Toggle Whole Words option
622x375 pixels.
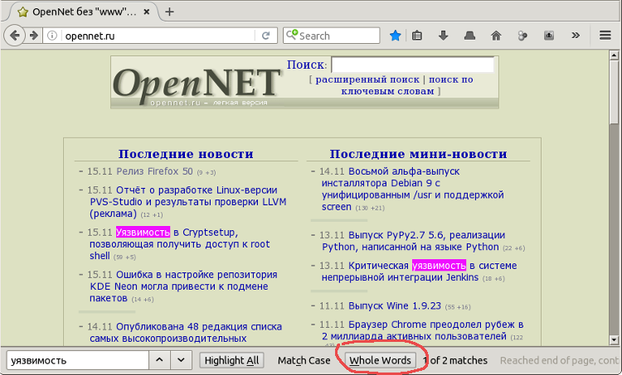pos(380,360)
